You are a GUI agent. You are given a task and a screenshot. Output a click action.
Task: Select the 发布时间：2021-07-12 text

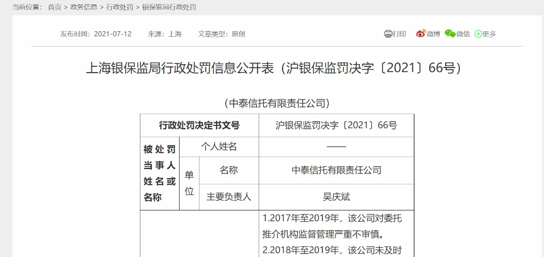click(x=95, y=34)
